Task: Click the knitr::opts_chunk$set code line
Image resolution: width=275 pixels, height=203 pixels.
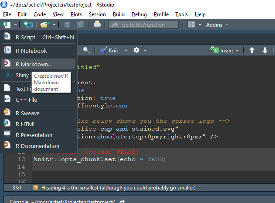Action: 100,159
